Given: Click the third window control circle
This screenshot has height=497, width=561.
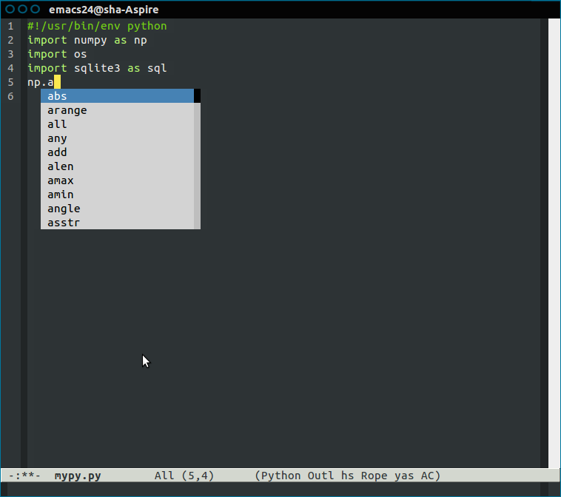Looking at the screenshot, I should tap(35, 9).
